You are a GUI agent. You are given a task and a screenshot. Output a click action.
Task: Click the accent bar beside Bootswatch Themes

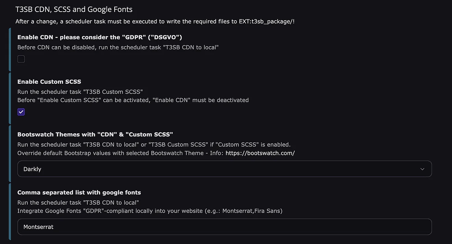point(10,153)
